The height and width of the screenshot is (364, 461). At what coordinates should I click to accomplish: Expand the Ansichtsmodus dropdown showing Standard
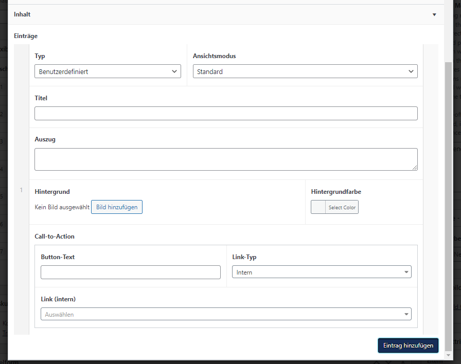tap(305, 71)
